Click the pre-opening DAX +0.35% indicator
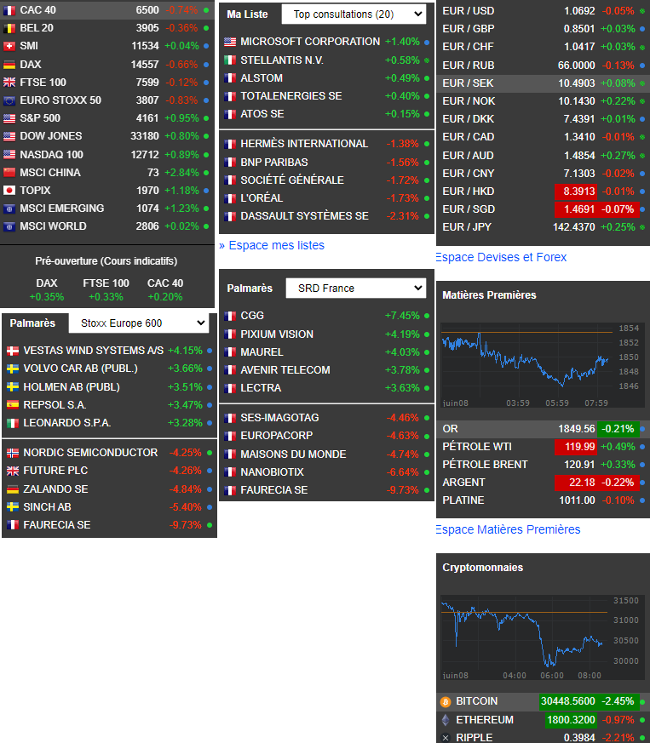 [x=47, y=290]
